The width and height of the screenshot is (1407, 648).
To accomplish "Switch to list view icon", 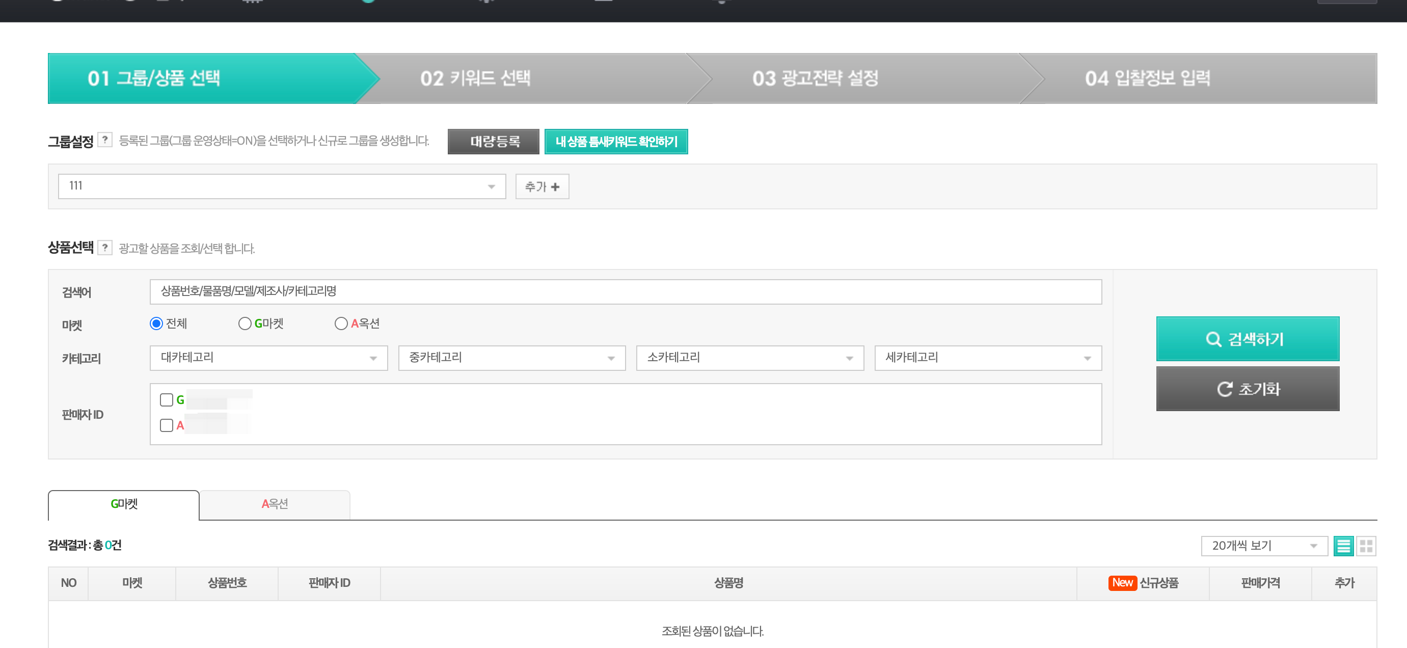I will (1343, 545).
